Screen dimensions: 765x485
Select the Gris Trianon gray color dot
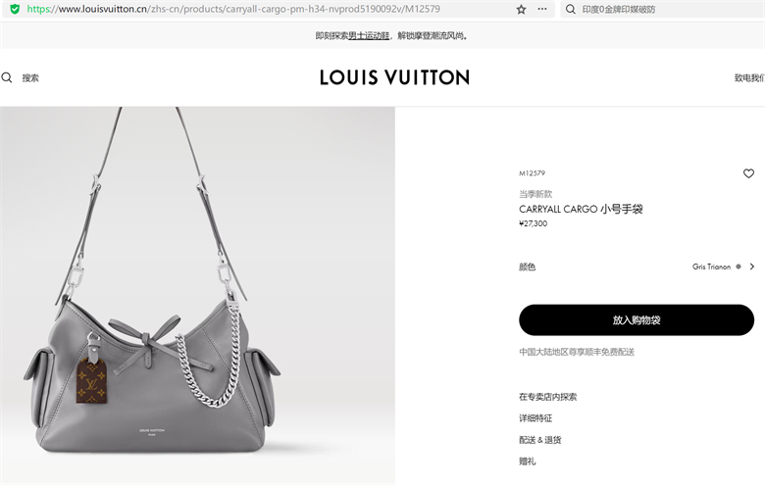[739, 267]
